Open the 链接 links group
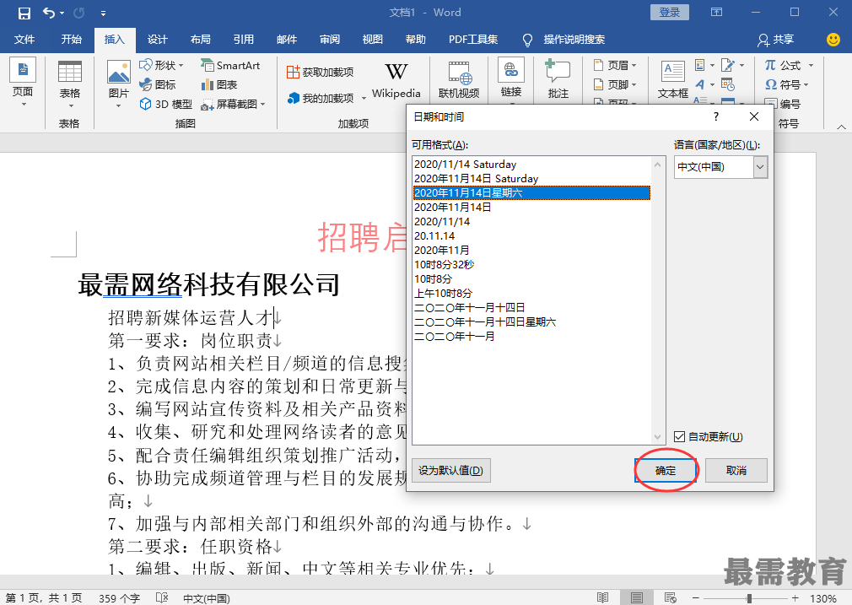 pyautogui.click(x=510, y=79)
